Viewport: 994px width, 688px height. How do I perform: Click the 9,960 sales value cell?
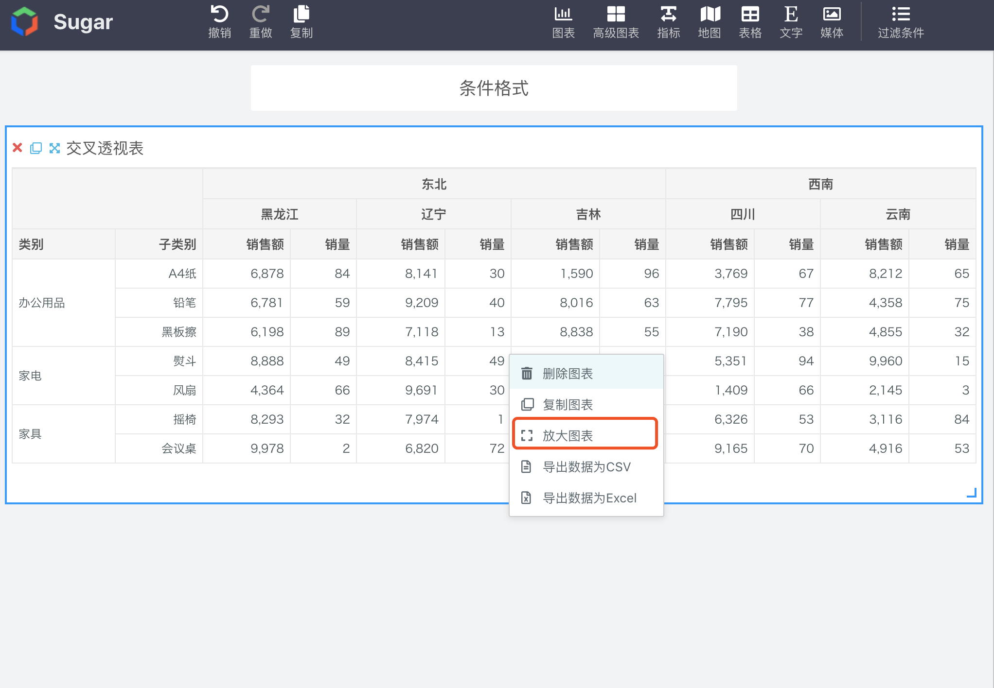pos(865,361)
